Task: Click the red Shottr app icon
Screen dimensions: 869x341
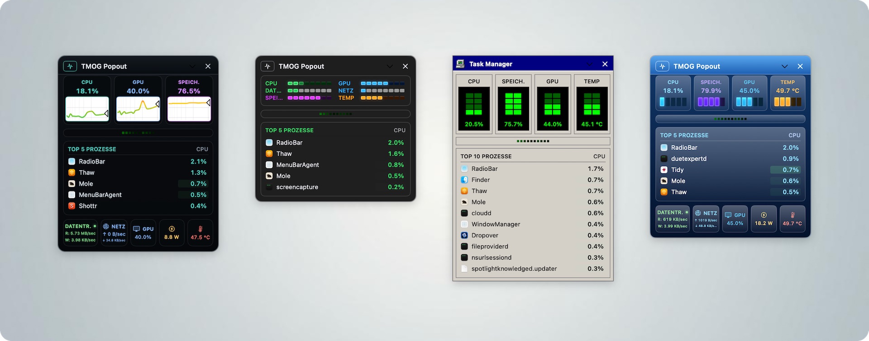Action: (72, 206)
